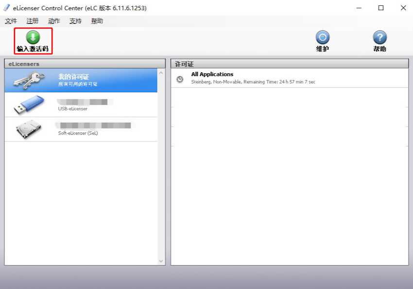413x289 pixels.
Task: Click the eLicensers panel header
Action: coord(85,64)
